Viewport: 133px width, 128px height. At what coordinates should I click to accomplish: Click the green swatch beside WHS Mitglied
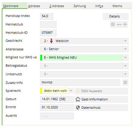point(41,57)
